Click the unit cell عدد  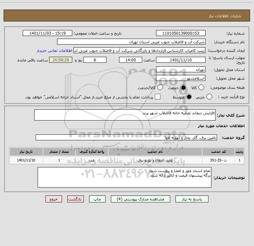[x=92, y=160]
